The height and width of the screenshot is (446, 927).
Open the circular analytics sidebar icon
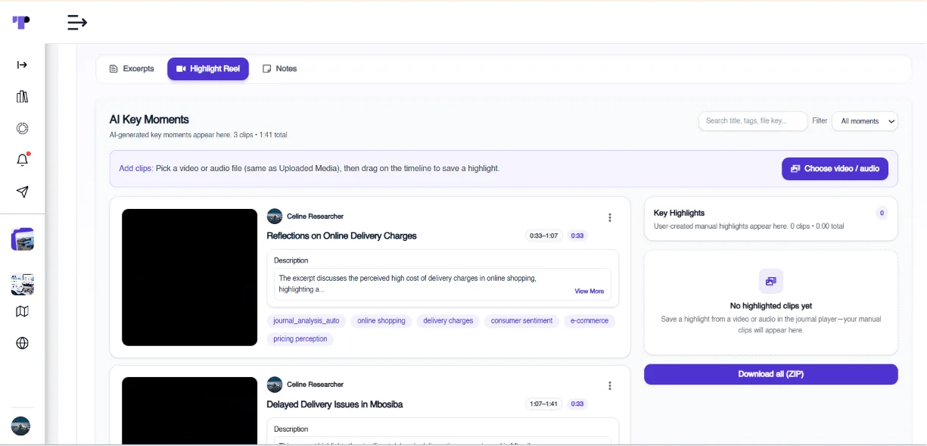pyautogui.click(x=22, y=129)
